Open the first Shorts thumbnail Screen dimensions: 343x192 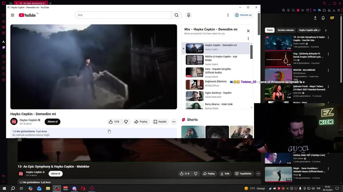pos(193,132)
